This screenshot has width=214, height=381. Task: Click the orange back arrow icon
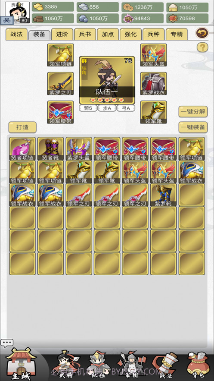[202, 33]
